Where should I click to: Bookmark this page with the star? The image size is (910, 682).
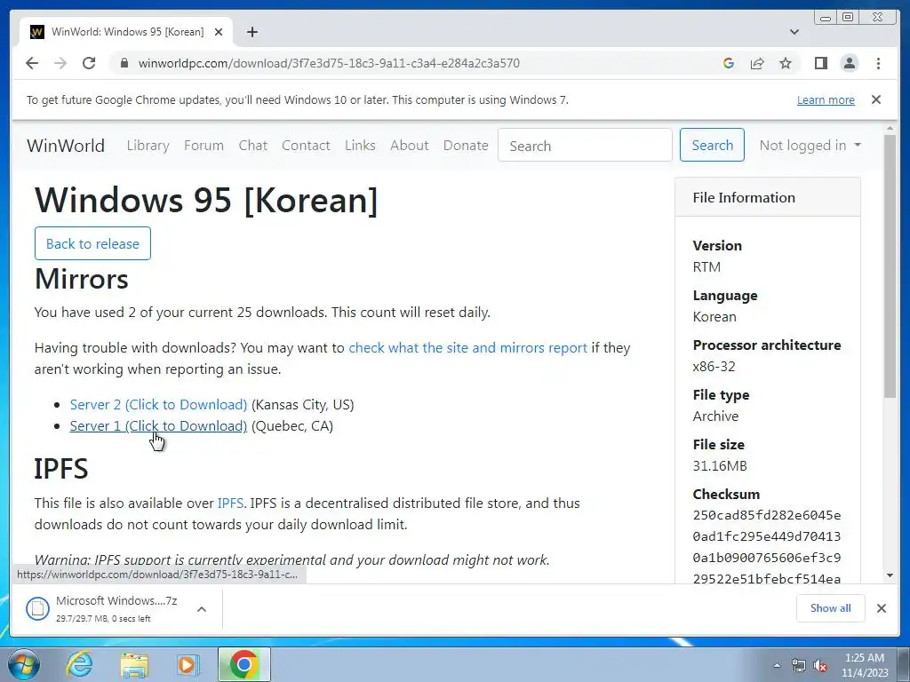pyautogui.click(x=786, y=63)
